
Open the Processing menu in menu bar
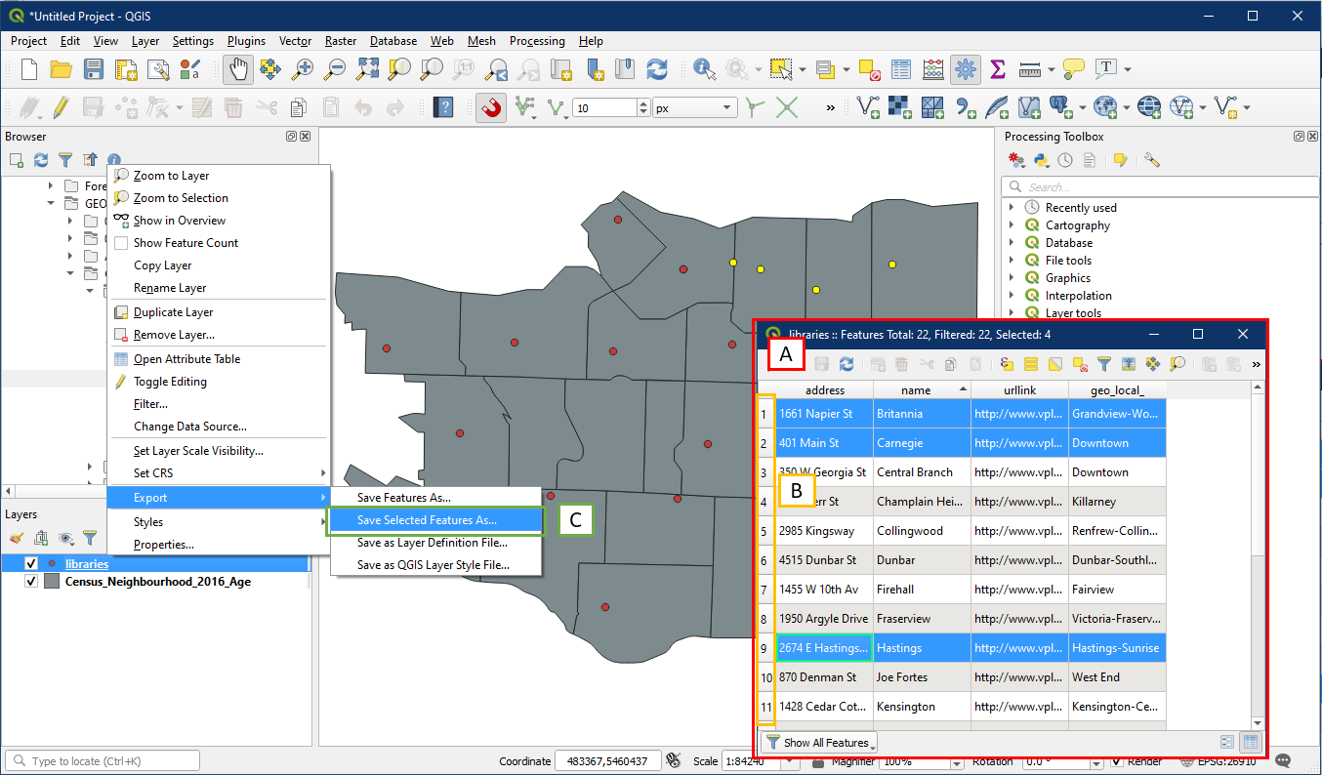pyautogui.click(x=537, y=41)
